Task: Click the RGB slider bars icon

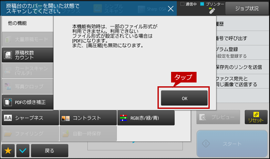Action: [x=124, y=118]
